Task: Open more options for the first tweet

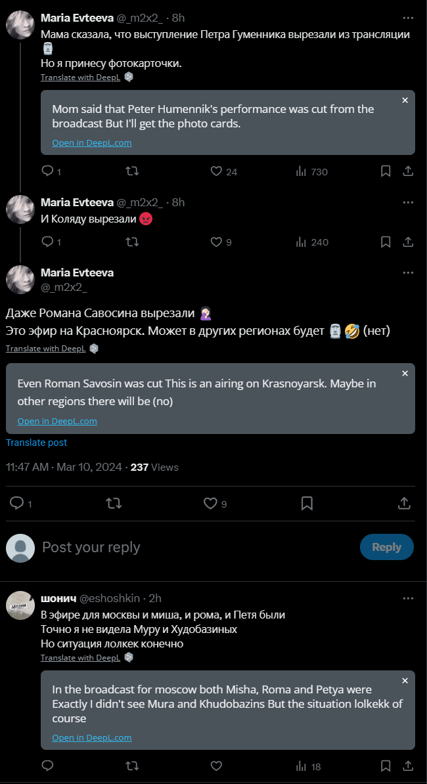Action: (x=408, y=16)
